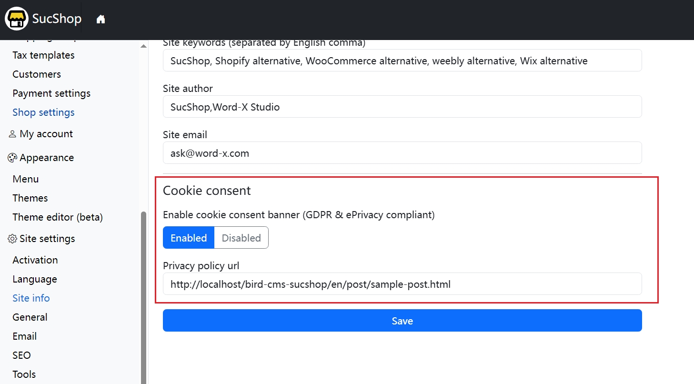
Task: Click the Appearance palette icon
Action: [12, 158]
